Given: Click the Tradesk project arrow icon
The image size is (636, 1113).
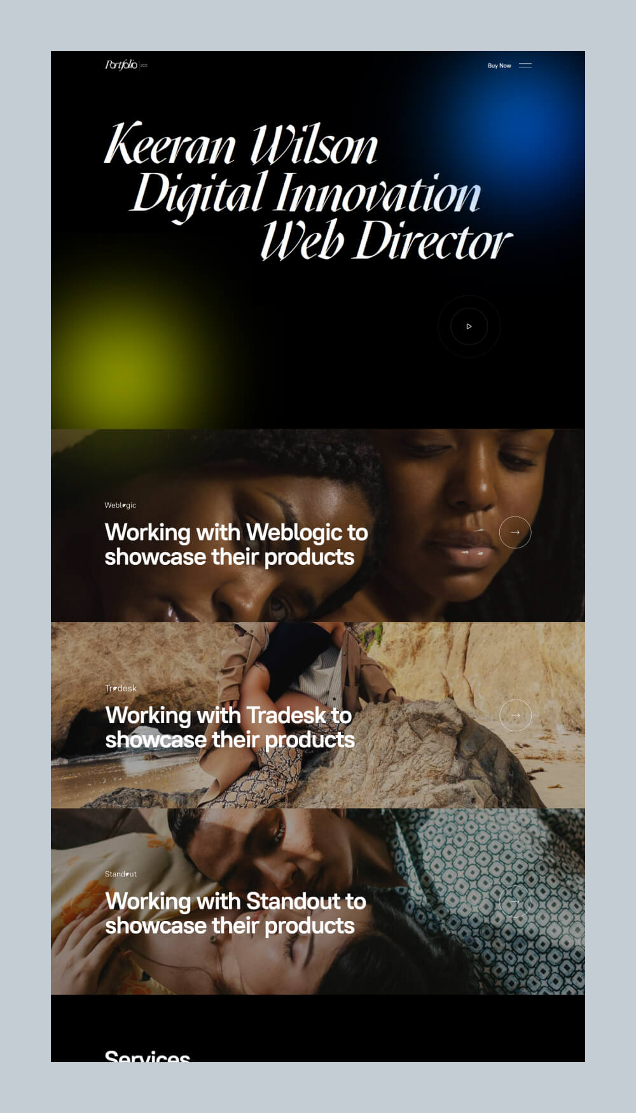Looking at the screenshot, I should 515,715.
